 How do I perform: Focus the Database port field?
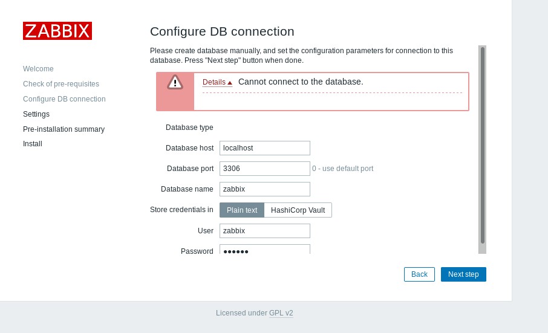tap(264, 169)
